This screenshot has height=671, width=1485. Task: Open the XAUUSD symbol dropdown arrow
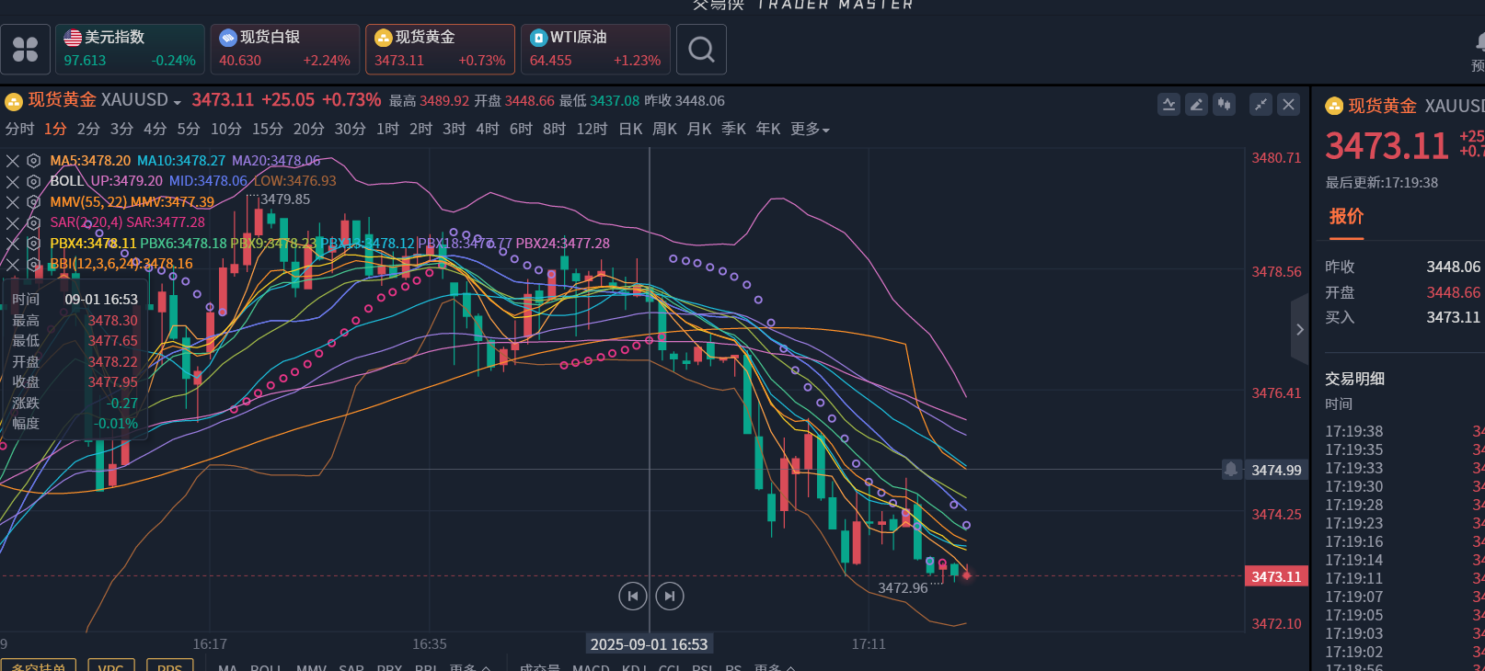[x=177, y=102]
